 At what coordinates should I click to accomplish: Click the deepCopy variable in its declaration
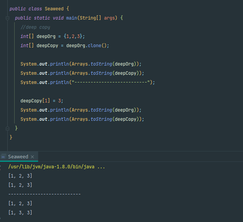click(x=47, y=46)
